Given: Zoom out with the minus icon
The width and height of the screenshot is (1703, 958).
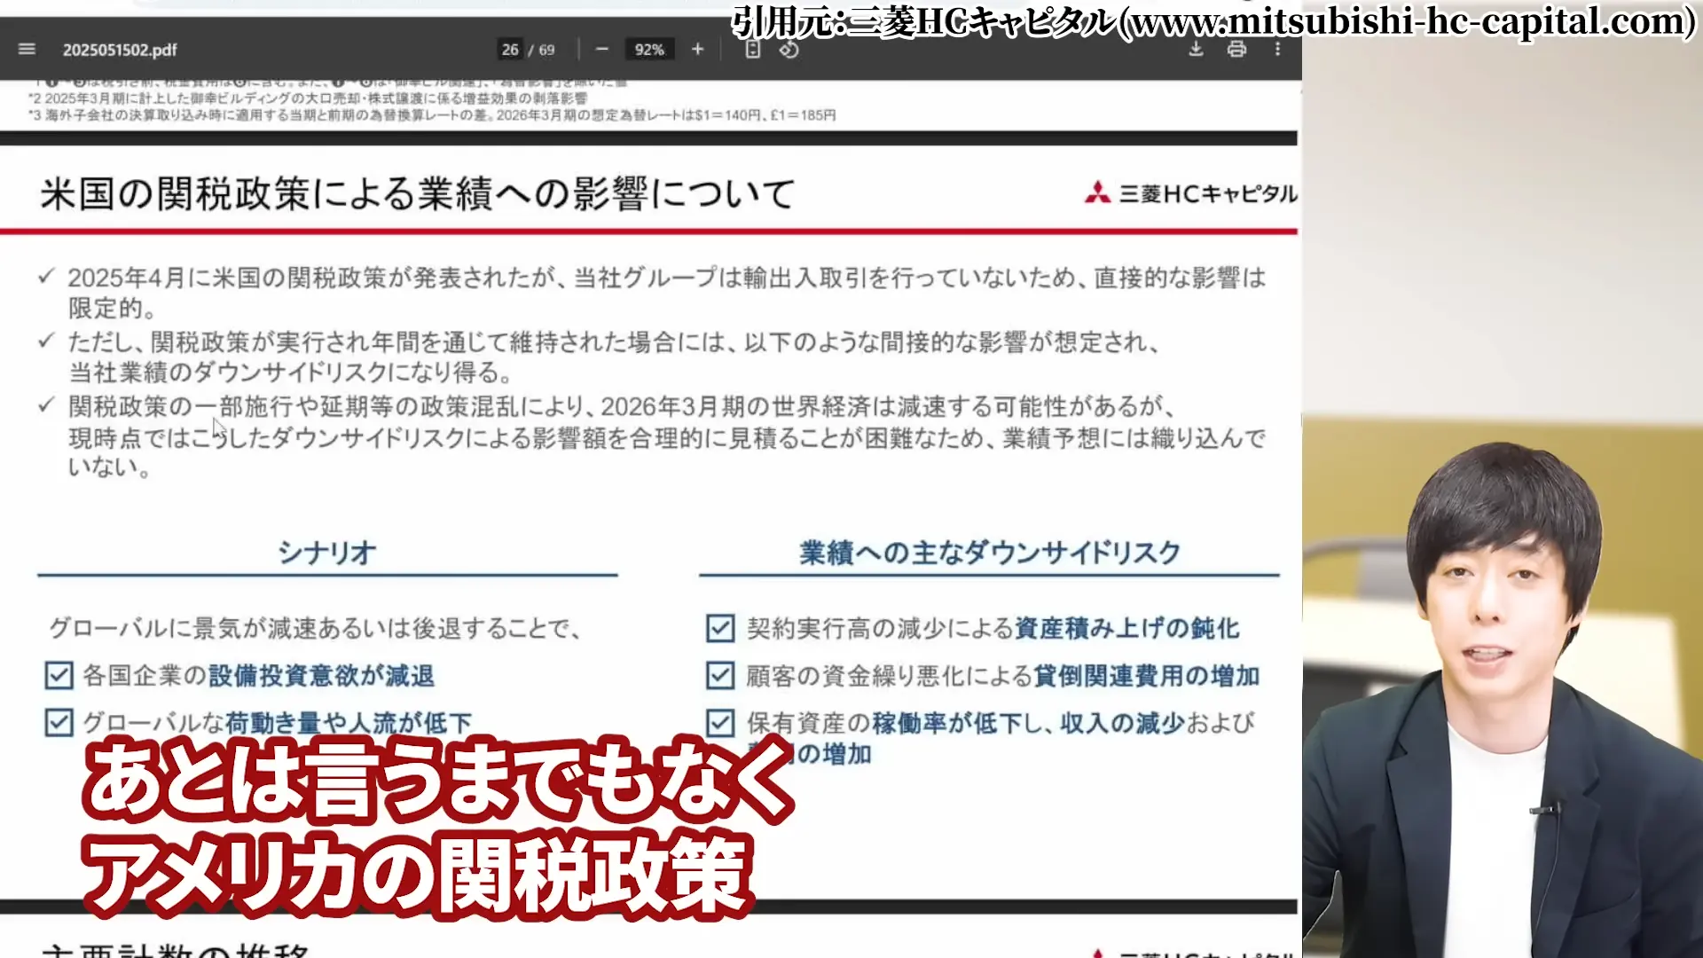Looking at the screenshot, I should (602, 50).
